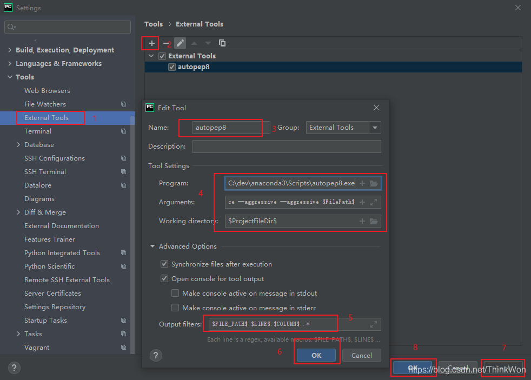
Task: Expand the Arguments field editor
Action: pyautogui.click(x=374, y=202)
